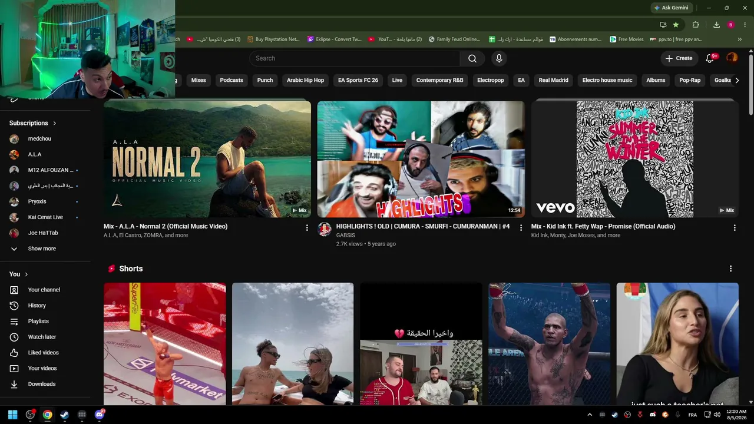Select the Electropop chip
Screen dimensions: 754x424
pyautogui.click(x=491, y=80)
